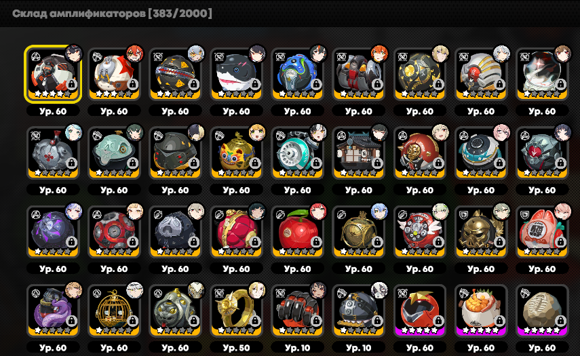Open the red apple amplifier
The width and height of the screenshot is (580, 356).
coord(297,231)
